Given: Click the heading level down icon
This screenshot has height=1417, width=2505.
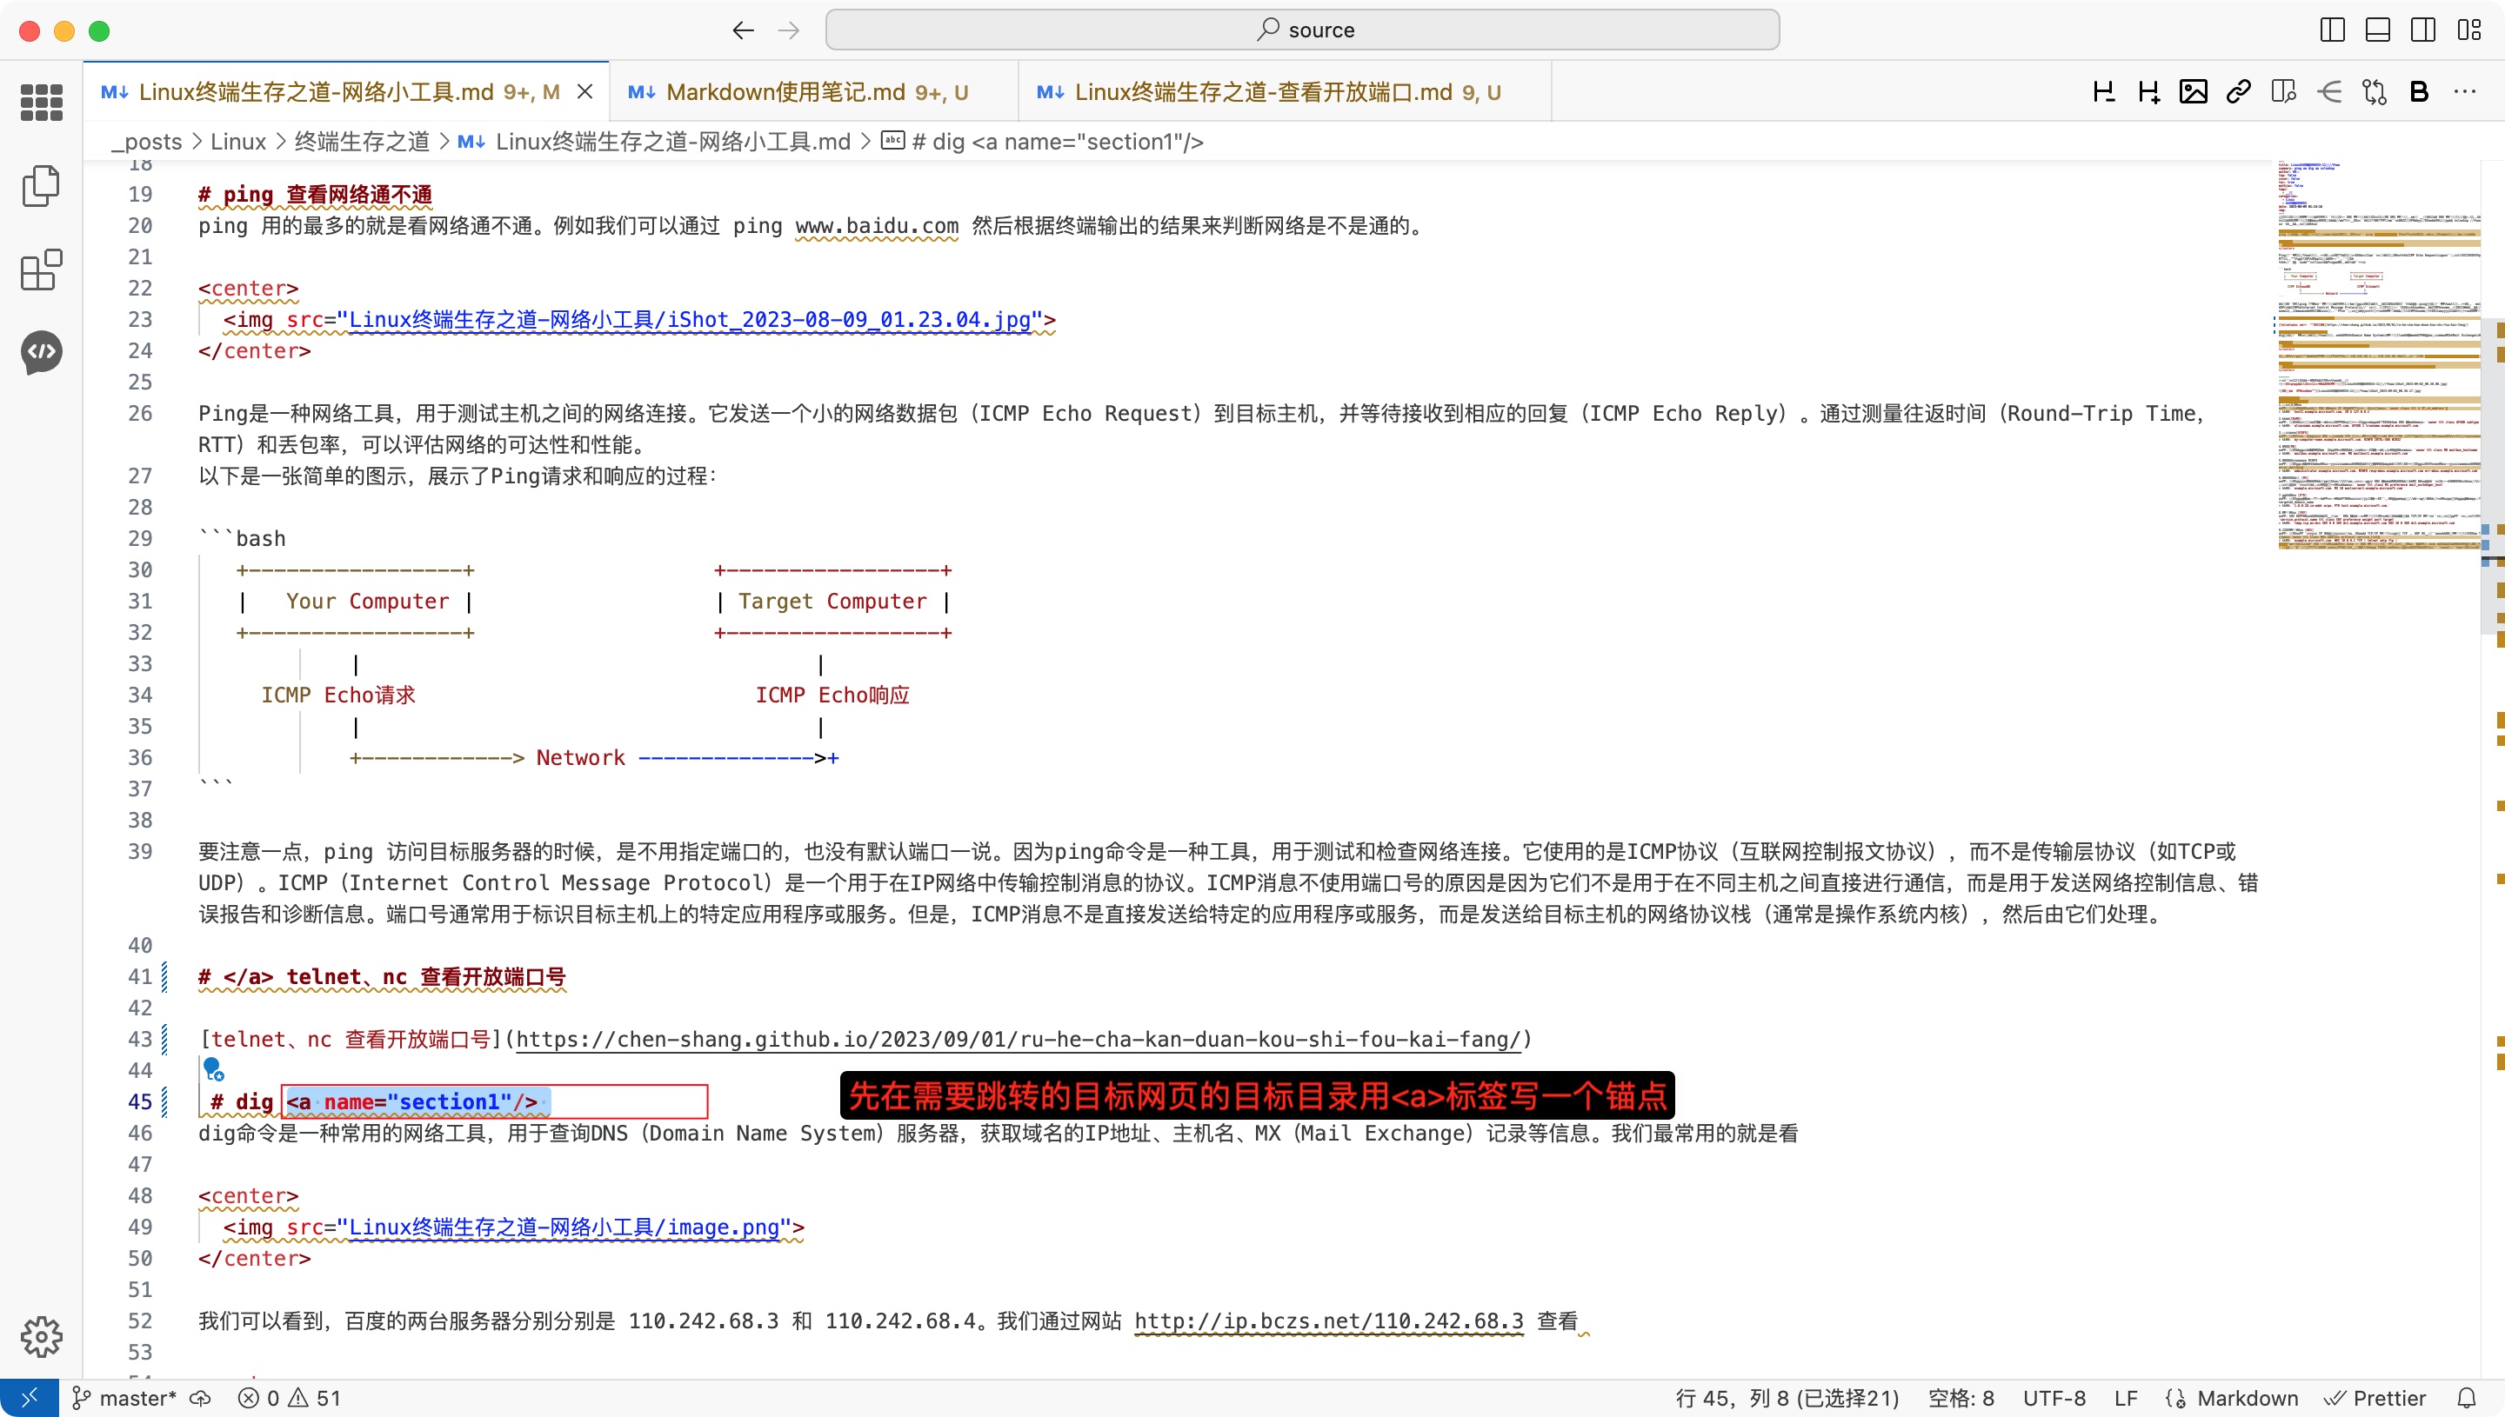Looking at the screenshot, I should 2103,92.
